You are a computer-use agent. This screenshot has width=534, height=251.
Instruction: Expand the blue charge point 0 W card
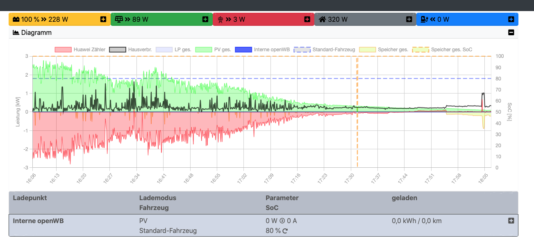tap(511, 19)
